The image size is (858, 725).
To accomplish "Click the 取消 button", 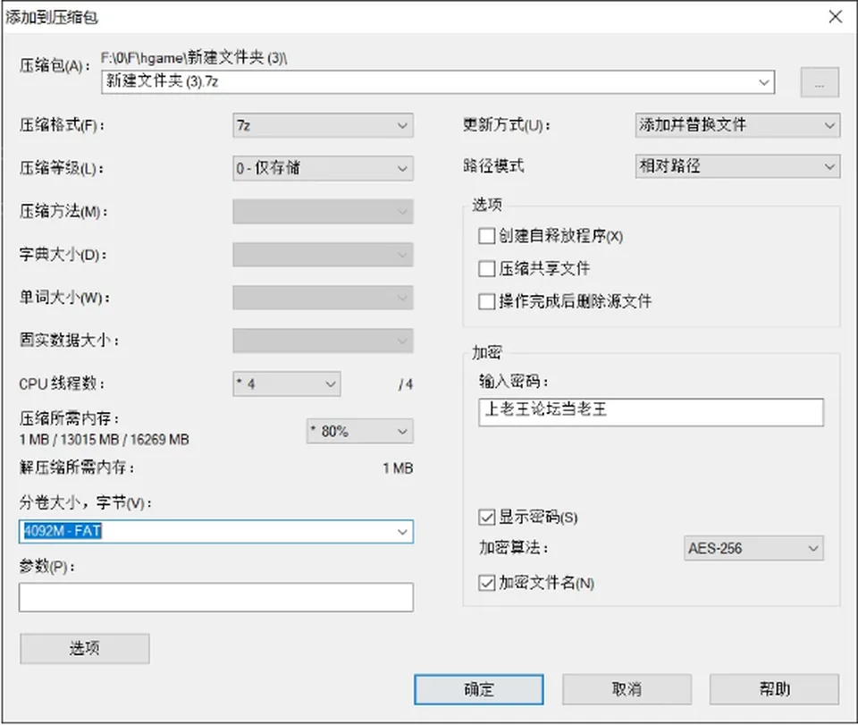I will (627, 689).
